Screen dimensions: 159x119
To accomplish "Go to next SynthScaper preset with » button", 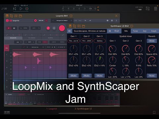I will coord(110,31).
